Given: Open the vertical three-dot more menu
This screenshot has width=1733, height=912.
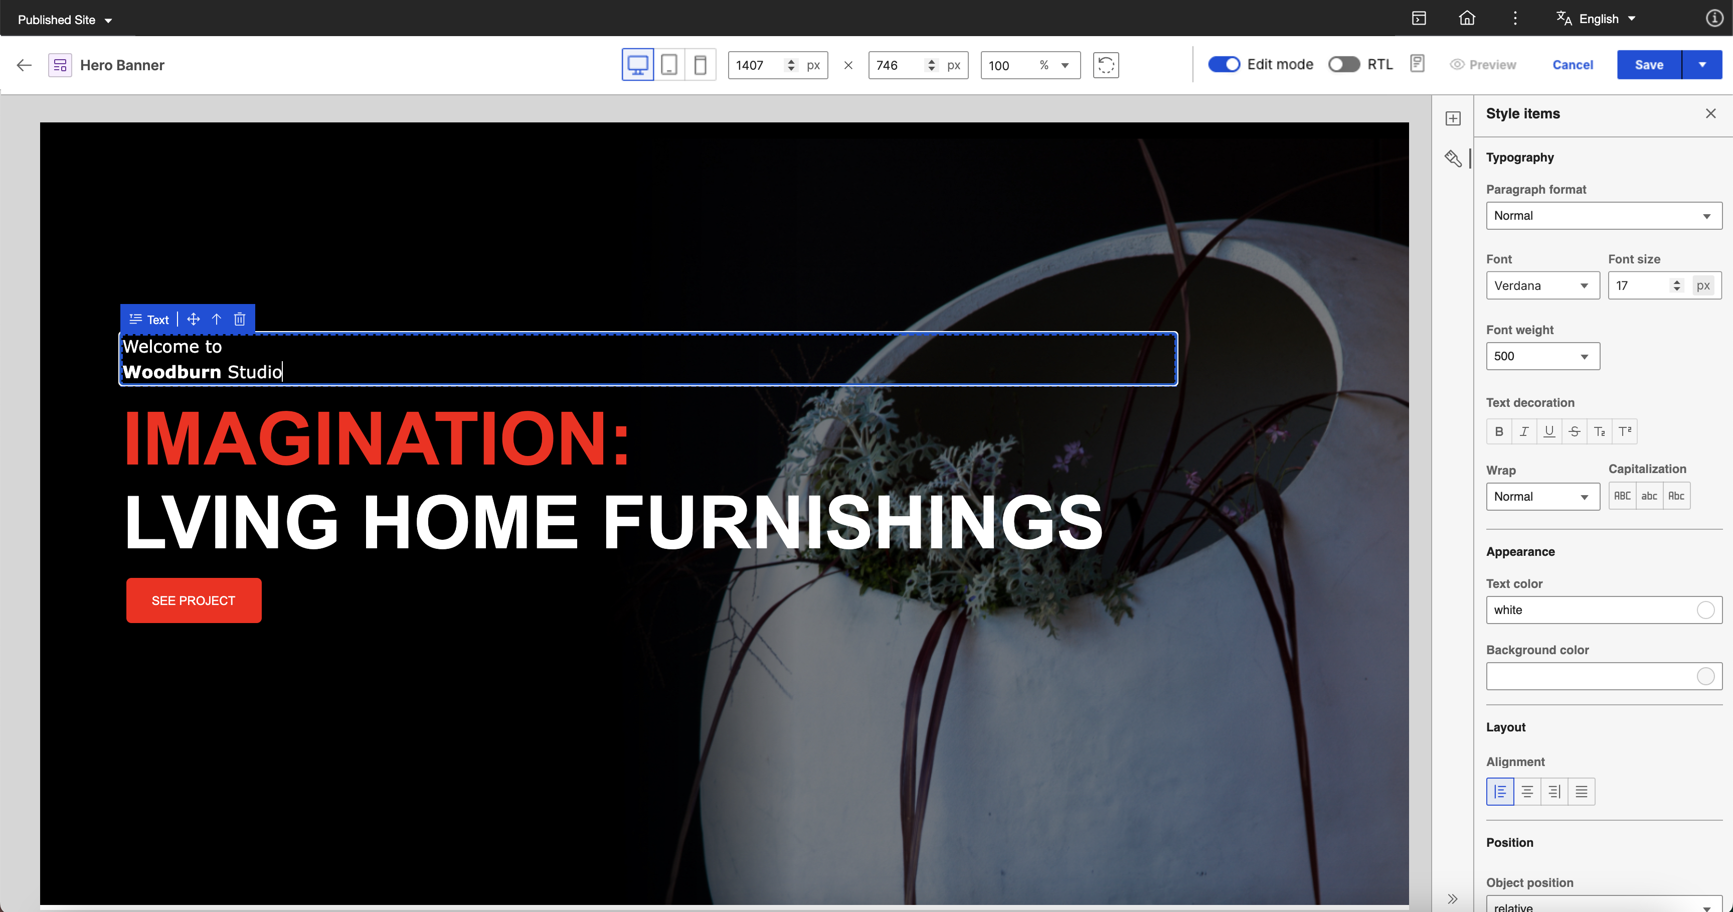Looking at the screenshot, I should (1515, 18).
